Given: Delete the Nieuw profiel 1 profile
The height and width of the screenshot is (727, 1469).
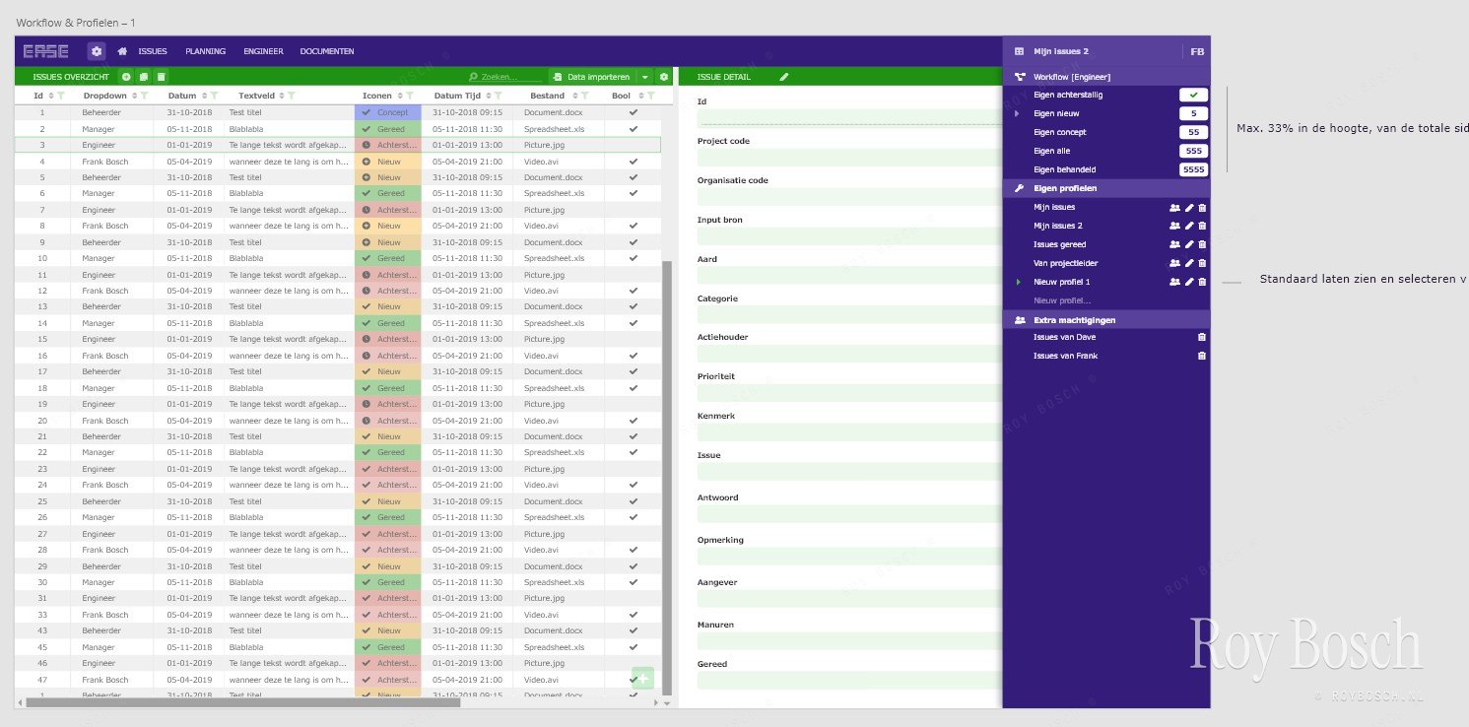Looking at the screenshot, I should point(1202,282).
